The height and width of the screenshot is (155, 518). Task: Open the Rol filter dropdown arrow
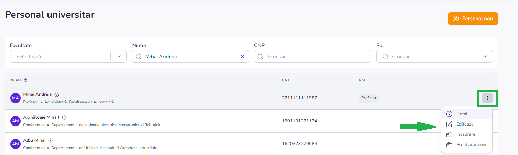pos(485,57)
